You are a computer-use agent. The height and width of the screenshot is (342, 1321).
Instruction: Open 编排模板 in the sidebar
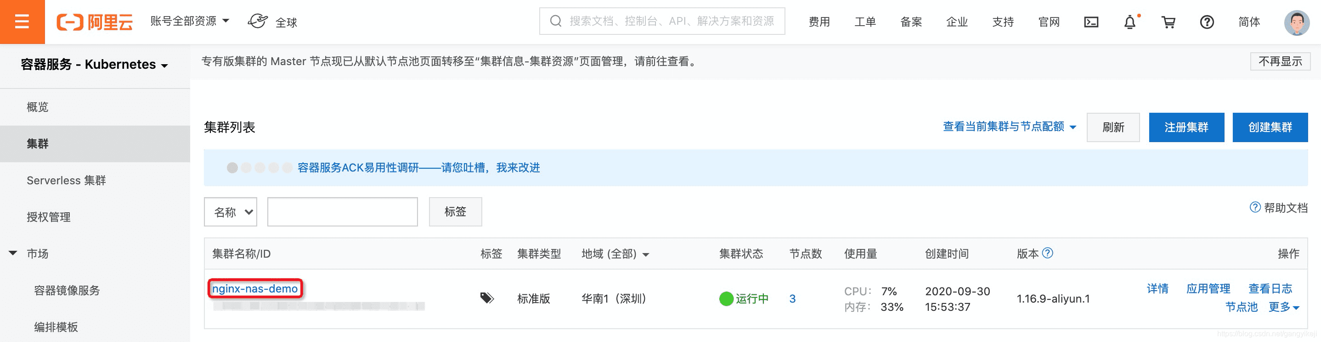click(56, 326)
